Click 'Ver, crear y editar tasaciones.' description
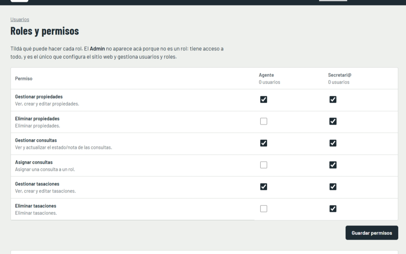The height and width of the screenshot is (254, 406). (45, 191)
